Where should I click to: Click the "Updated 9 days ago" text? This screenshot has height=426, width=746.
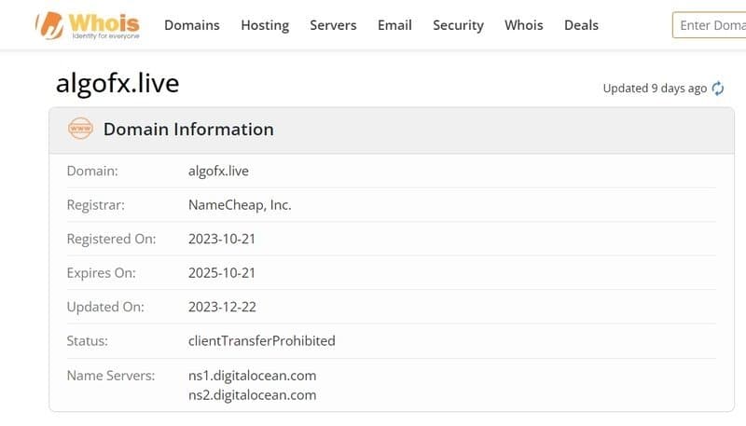[655, 89]
